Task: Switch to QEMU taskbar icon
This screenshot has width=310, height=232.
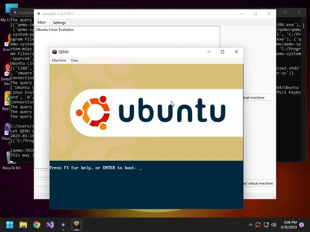Action: (77, 225)
